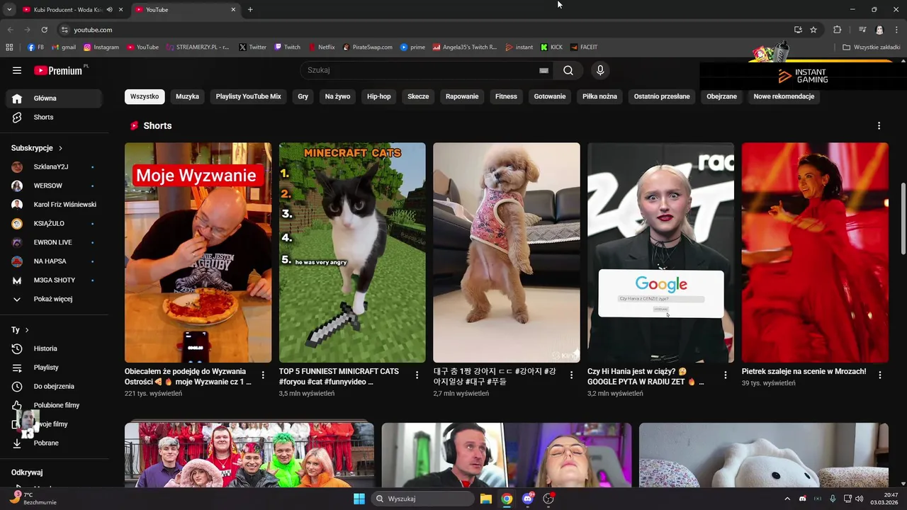This screenshot has width=907, height=510.
Task: Open the Chrome profile avatar
Action: coord(879,30)
